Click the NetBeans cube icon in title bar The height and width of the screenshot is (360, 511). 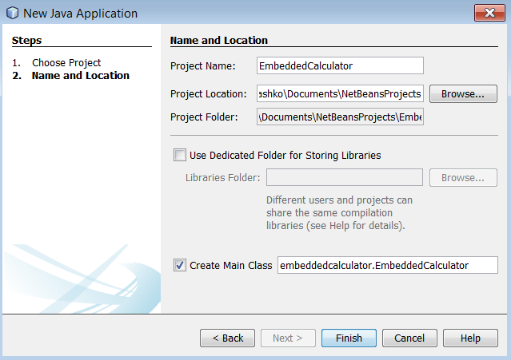pyautogui.click(x=12, y=14)
